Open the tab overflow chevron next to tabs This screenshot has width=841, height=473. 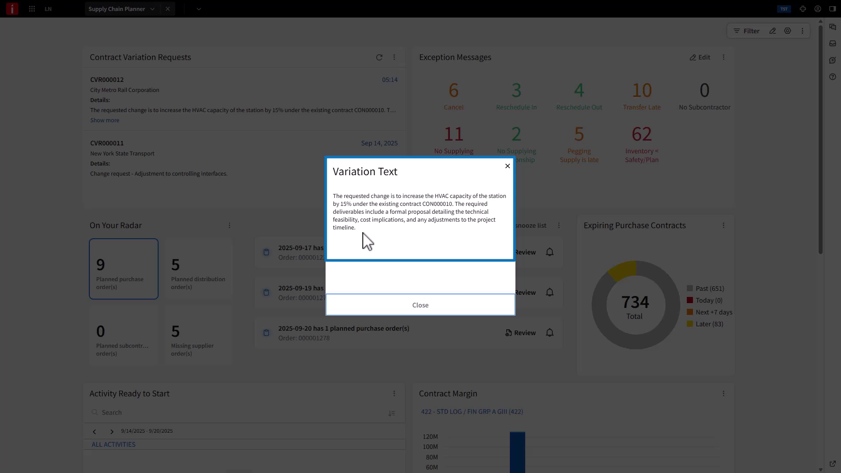199,9
